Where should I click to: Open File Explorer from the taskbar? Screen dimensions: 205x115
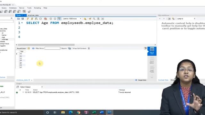pyautogui.click(x=63, y=112)
